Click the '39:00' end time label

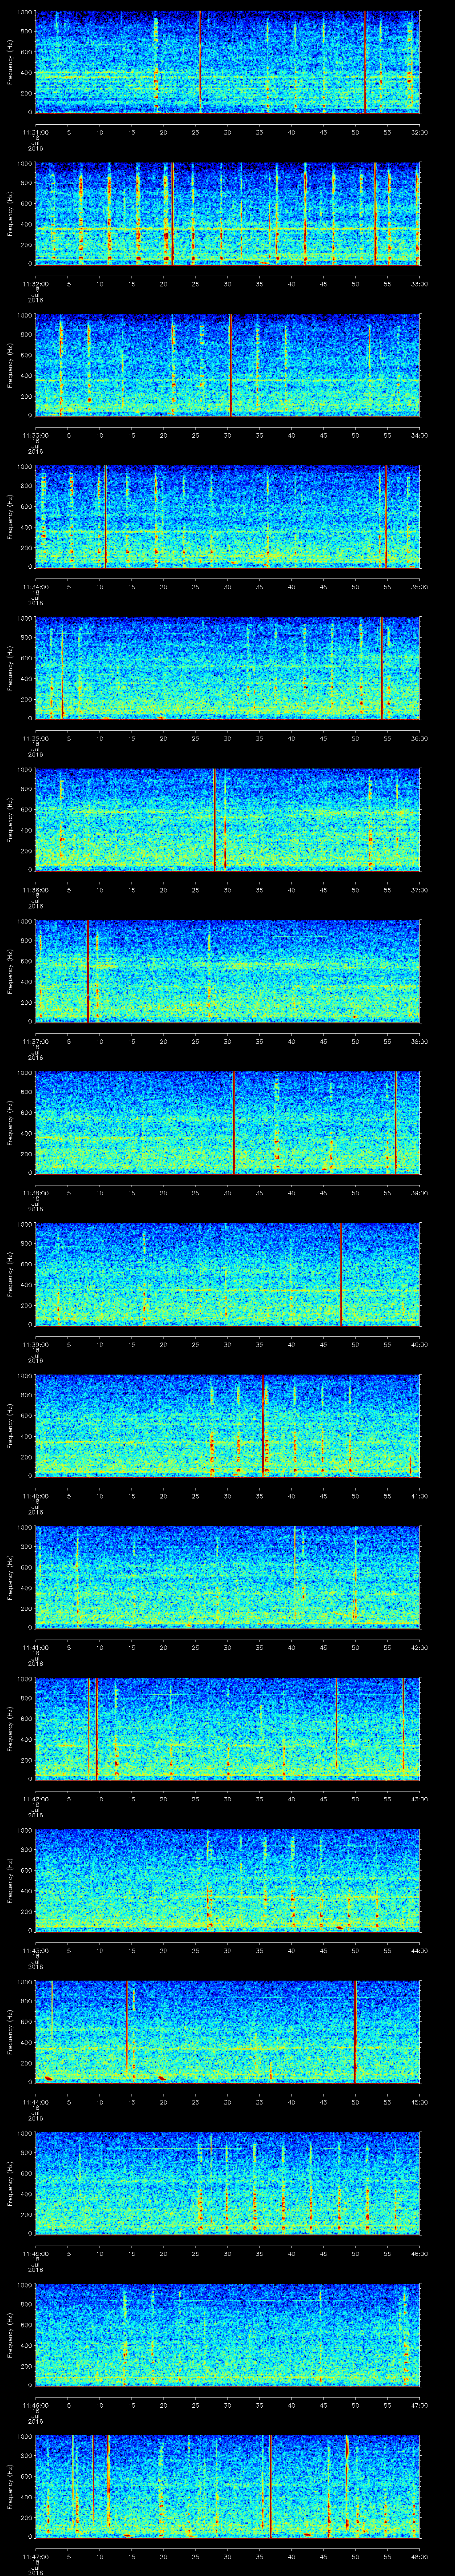point(419,1193)
